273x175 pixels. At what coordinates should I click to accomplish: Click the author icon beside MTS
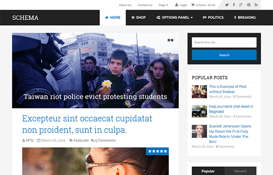tap(23, 140)
